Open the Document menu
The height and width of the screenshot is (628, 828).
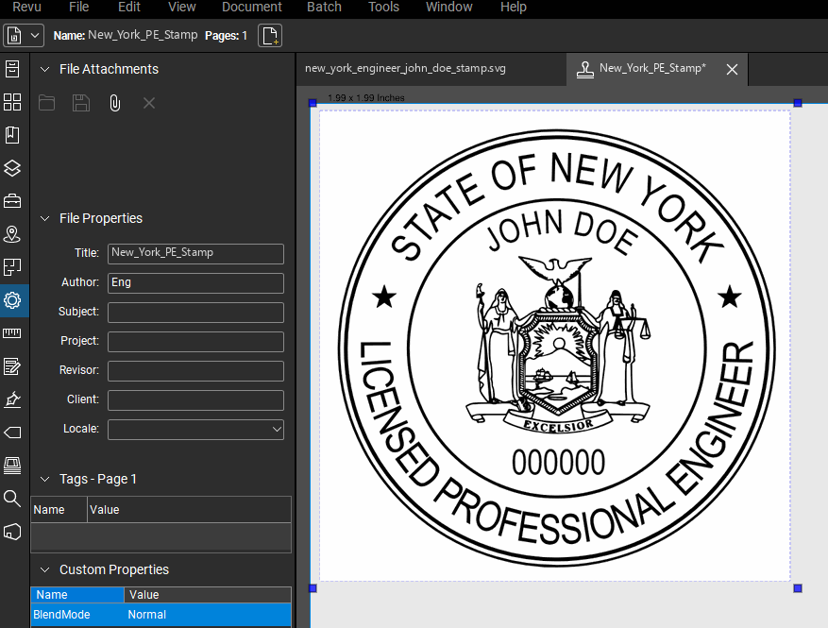[x=252, y=7]
